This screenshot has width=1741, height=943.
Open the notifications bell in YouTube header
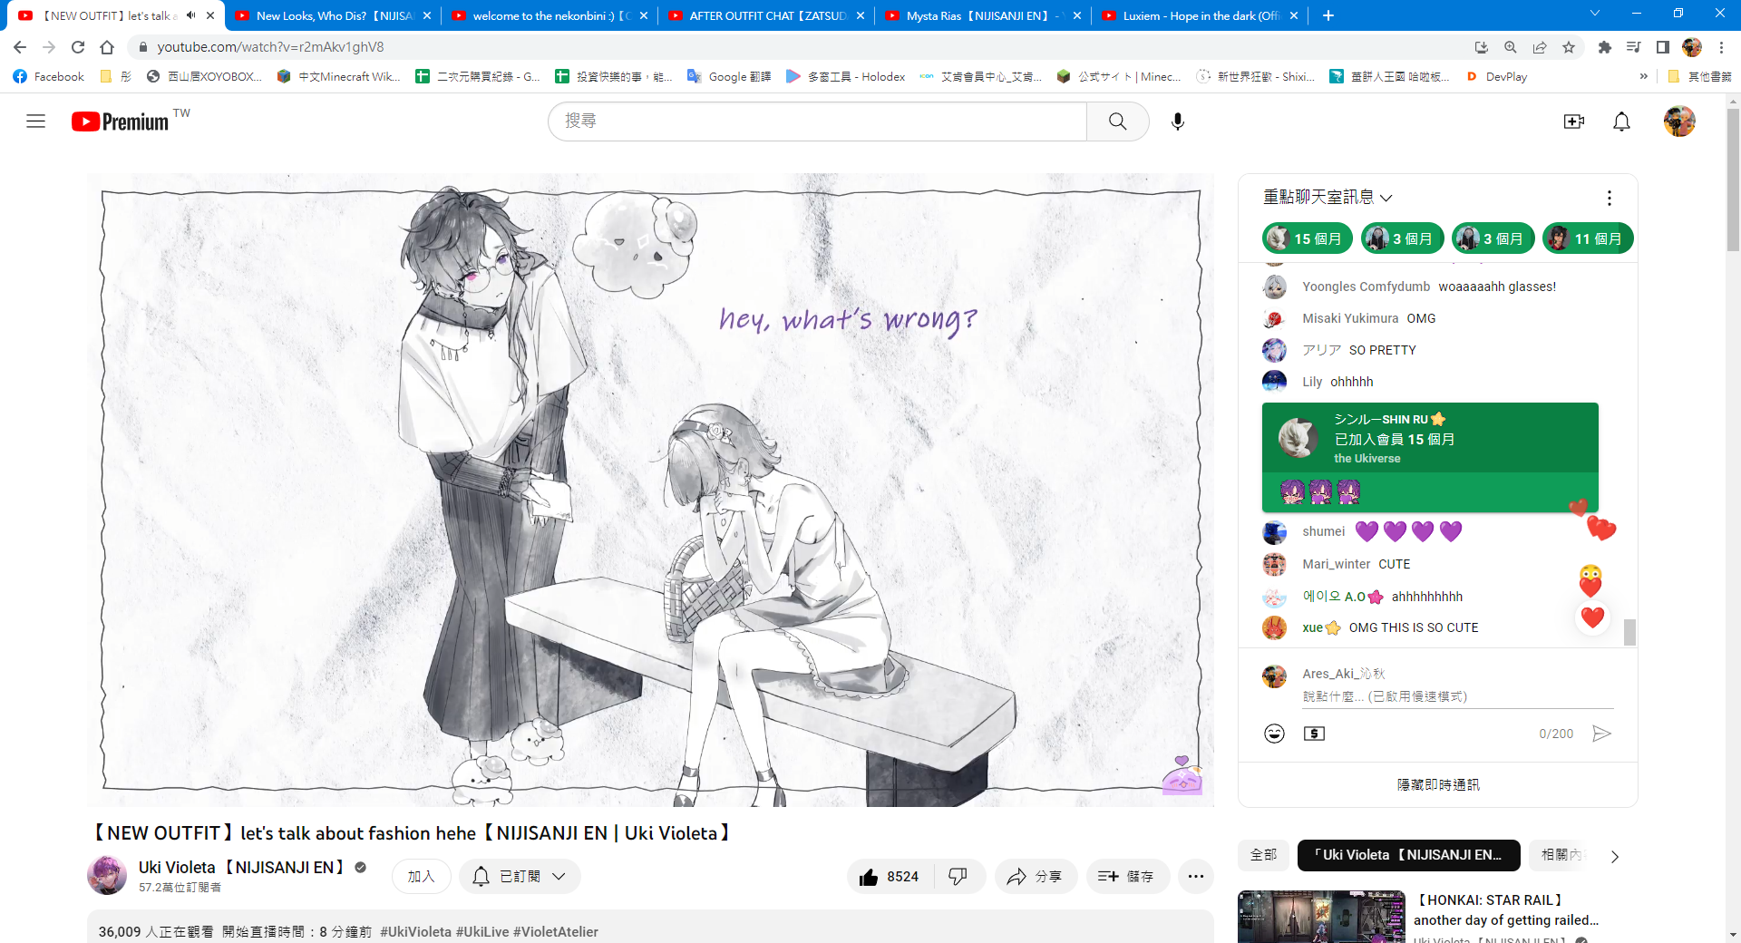pos(1621,122)
